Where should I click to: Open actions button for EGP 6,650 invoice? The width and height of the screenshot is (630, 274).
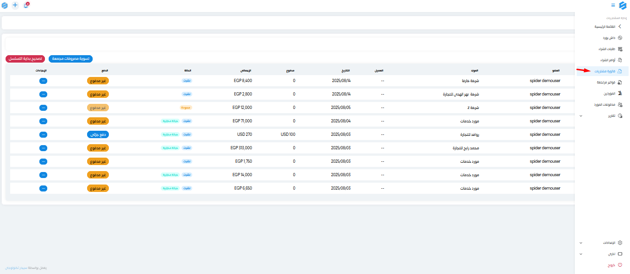[43, 189]
